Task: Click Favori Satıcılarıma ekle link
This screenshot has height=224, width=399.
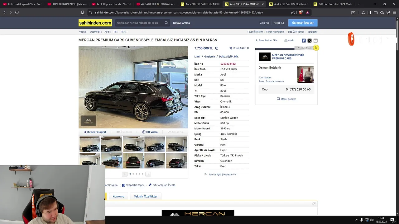Action: (x=271, y=81)
